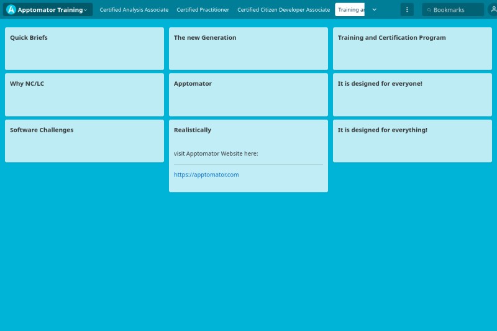Open the user profile icon

click(493, 9)
